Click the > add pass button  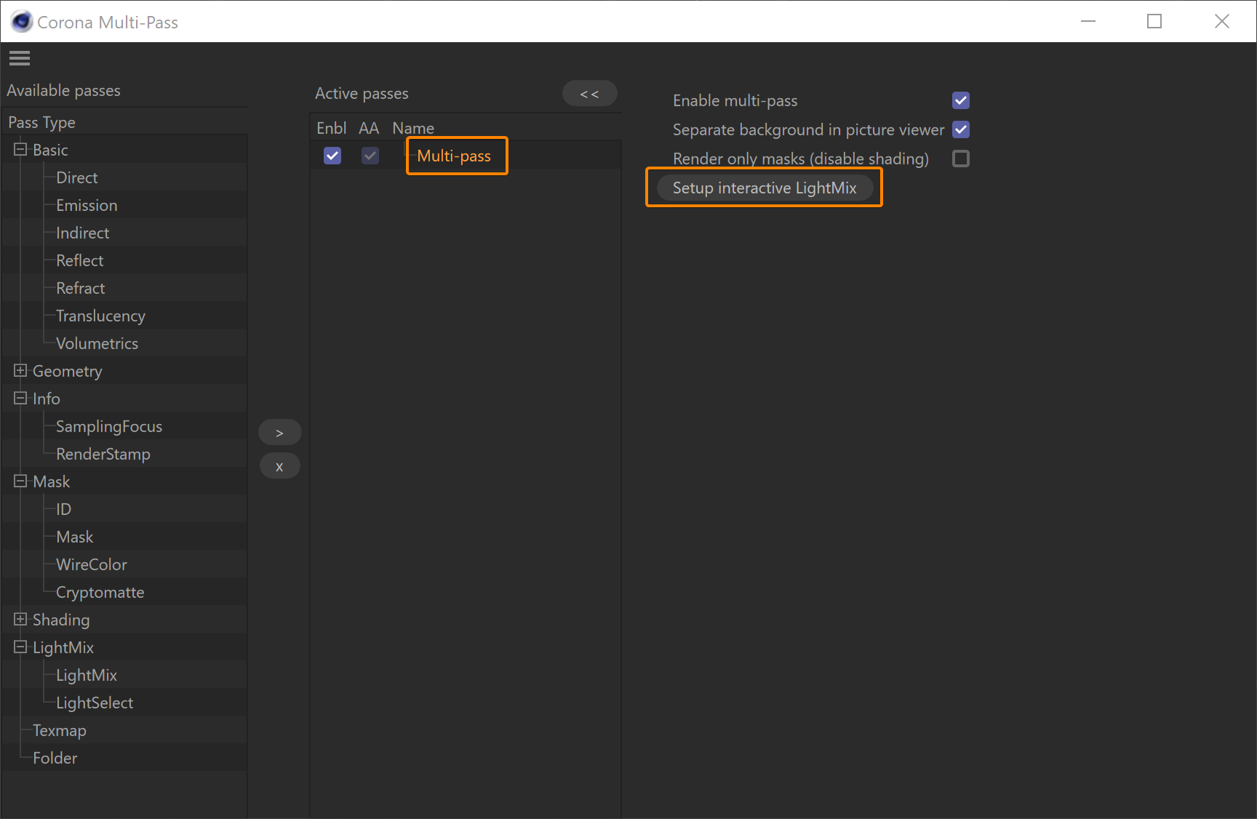pyautogui.click(x=279, y=433)
